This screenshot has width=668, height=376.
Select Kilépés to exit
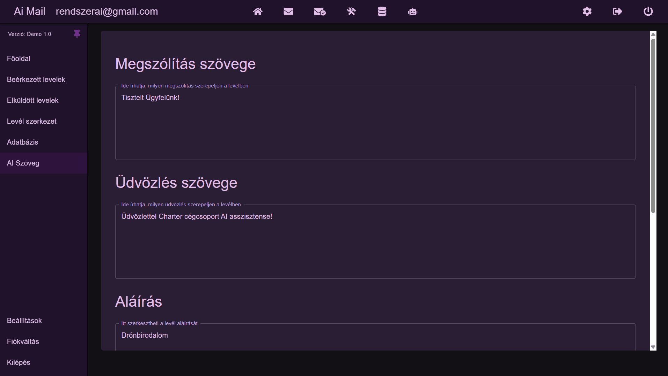pyautogui.click(x=19, y=362)
